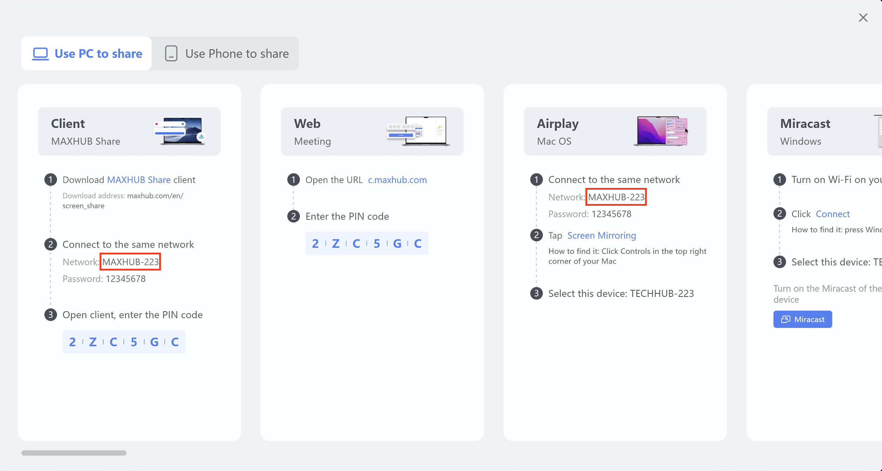Click the Client MAXHUB Share card header
Screen dimensions: 882x471
tap(129, 132)
